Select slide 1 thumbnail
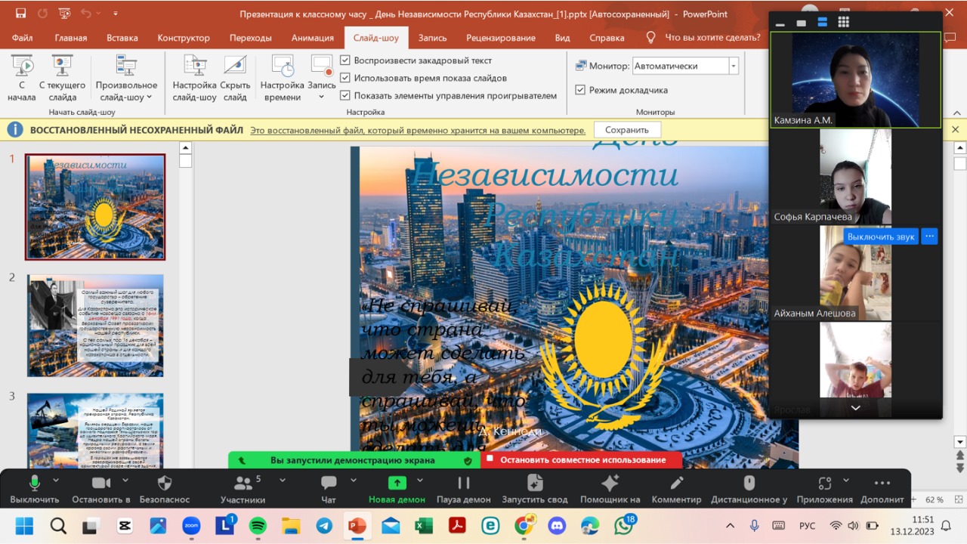The width and height of the screenshot is (967, 544). (95, 207)
